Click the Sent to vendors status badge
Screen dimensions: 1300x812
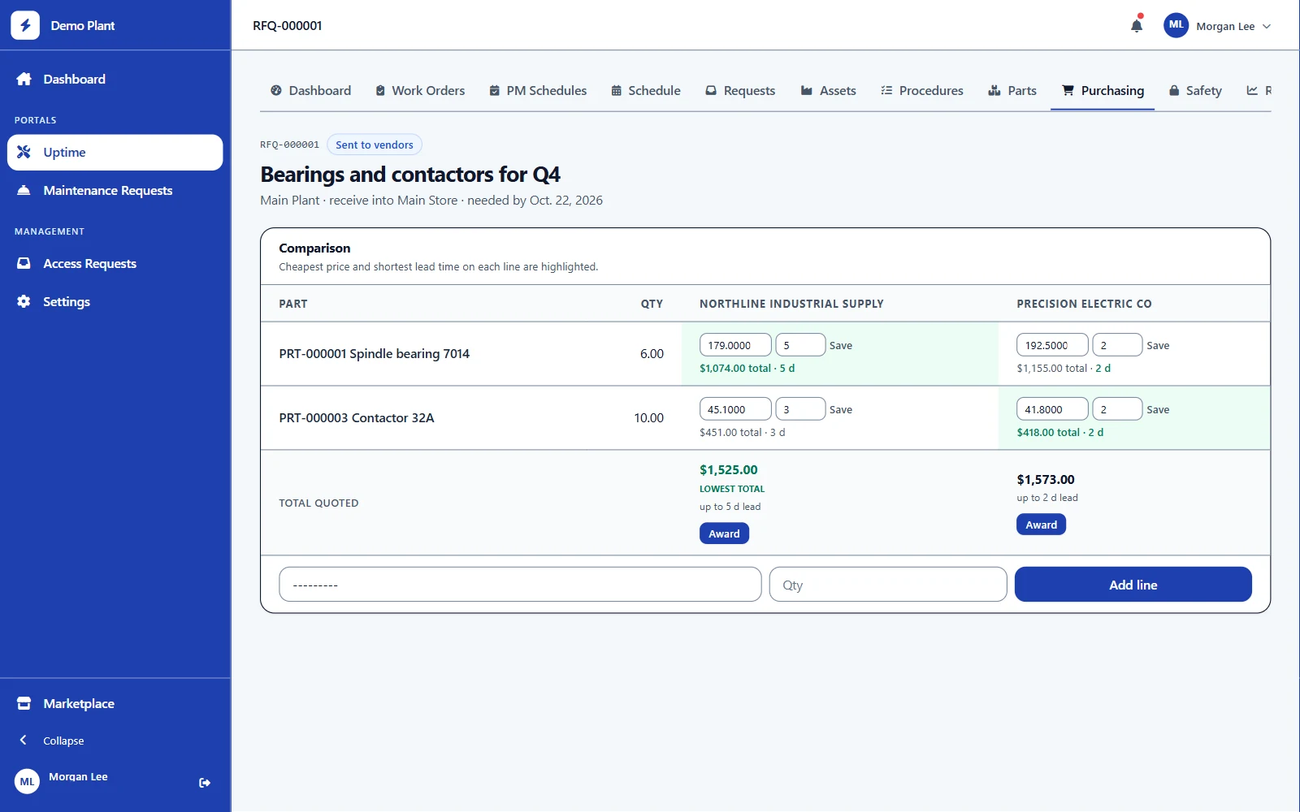click(375, 145)
